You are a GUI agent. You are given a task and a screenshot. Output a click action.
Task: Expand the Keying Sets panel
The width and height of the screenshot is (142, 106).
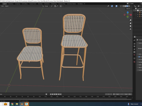pos(138,62)
